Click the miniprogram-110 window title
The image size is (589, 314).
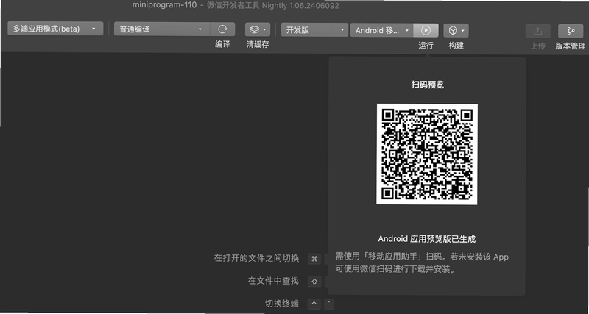point(164,5)
